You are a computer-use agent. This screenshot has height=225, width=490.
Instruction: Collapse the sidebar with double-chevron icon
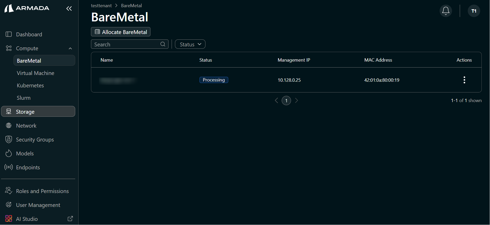pyautogui.click(x=69, y=9)
